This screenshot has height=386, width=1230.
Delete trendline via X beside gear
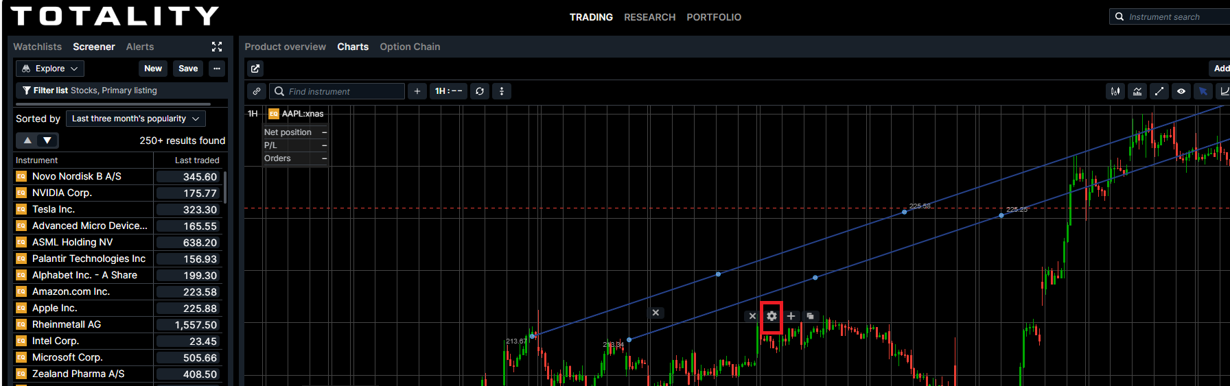point(752,316)
